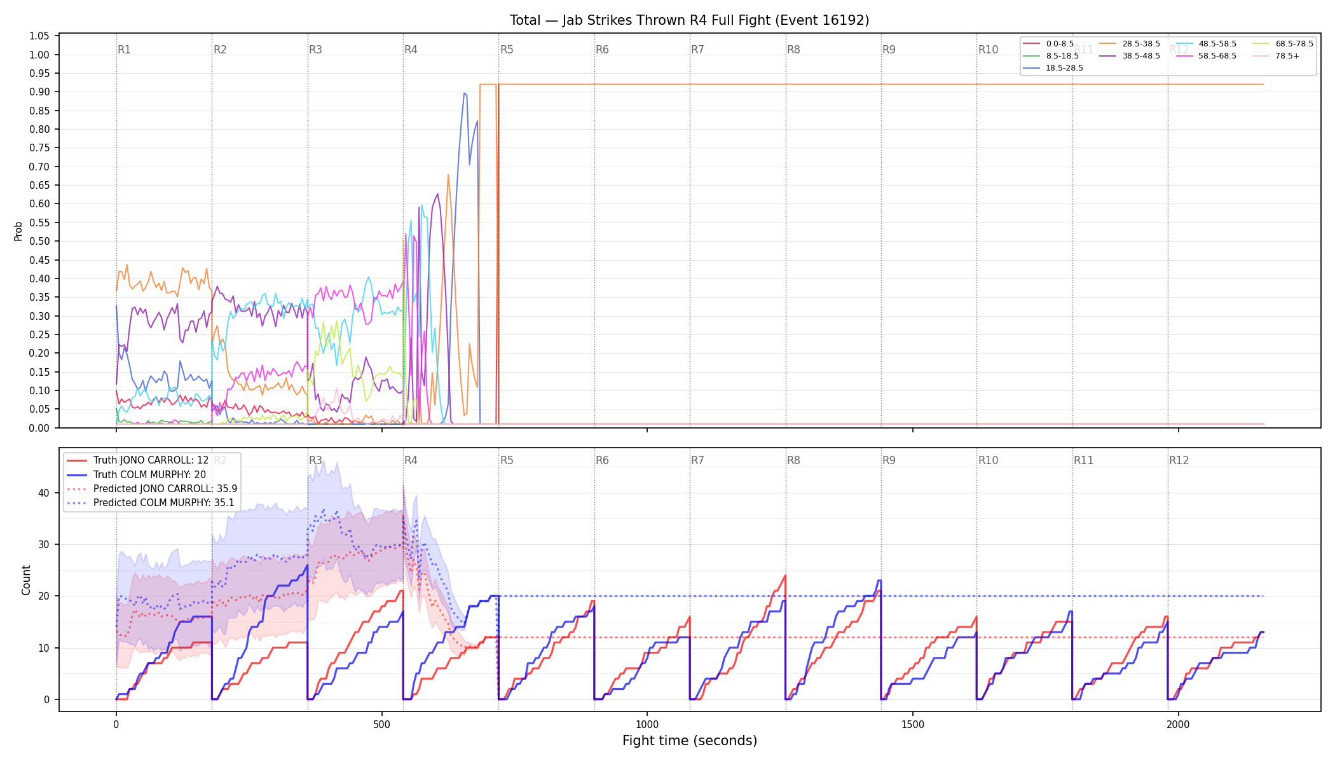Select the R1 label in the probability chart

pyautogui.click(x=124, y=50)
